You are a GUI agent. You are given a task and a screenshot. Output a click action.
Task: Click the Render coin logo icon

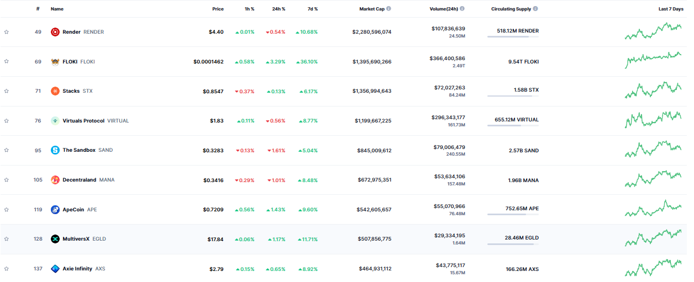(55, 32)
